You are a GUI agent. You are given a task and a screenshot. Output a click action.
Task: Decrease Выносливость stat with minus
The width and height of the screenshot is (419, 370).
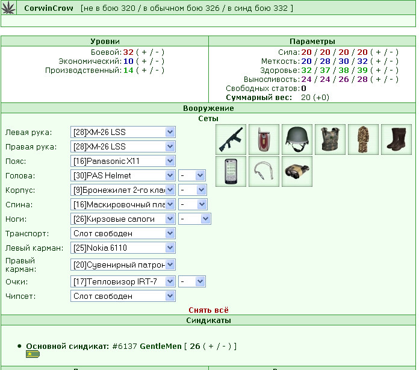pos(391,80)
